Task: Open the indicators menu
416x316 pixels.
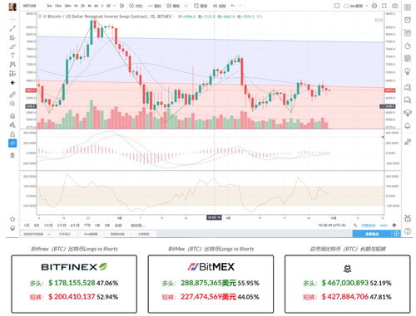Action: (x=155, y=6)
